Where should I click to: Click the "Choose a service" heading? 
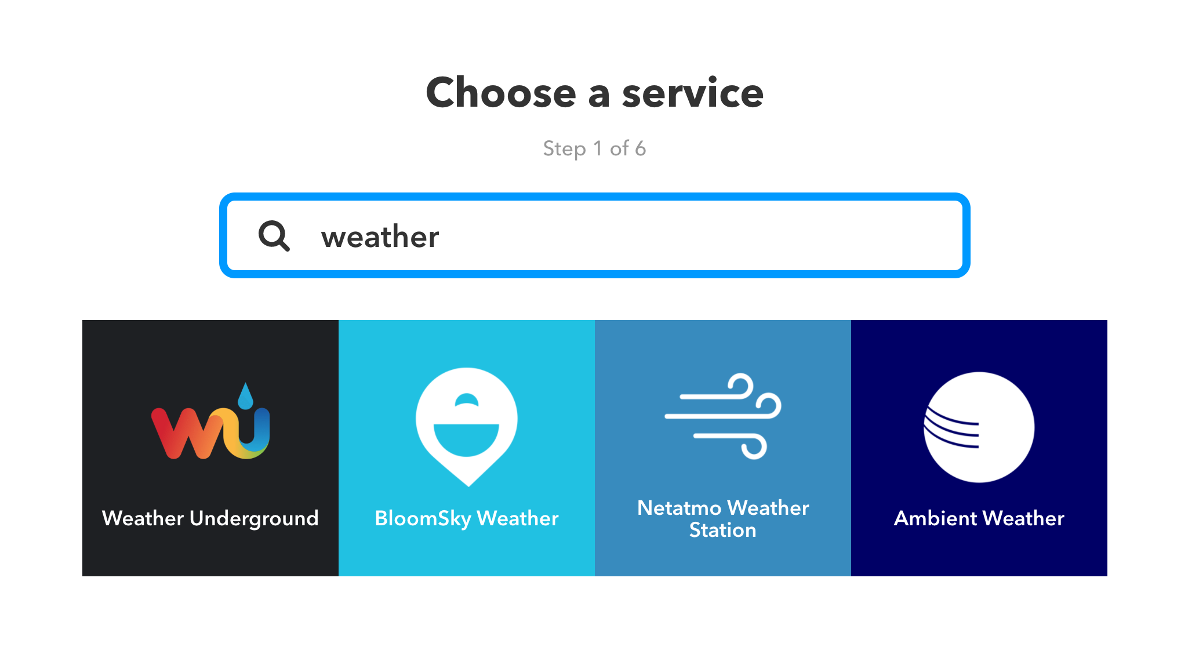coord(594,93)
